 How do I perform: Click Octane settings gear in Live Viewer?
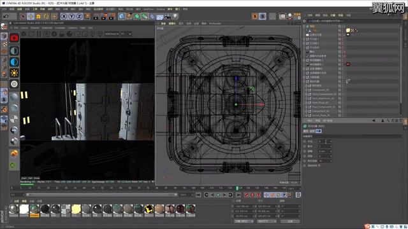pyautogui.click(x=24, y=34)
